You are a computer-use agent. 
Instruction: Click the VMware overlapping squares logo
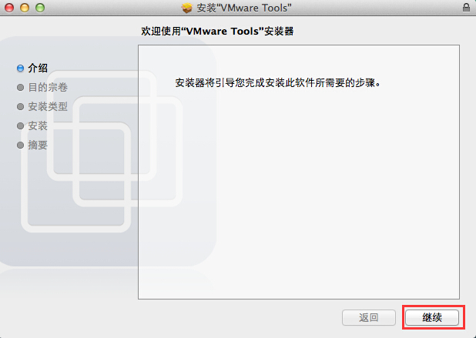pyautogui.click(x=102, y=152)
